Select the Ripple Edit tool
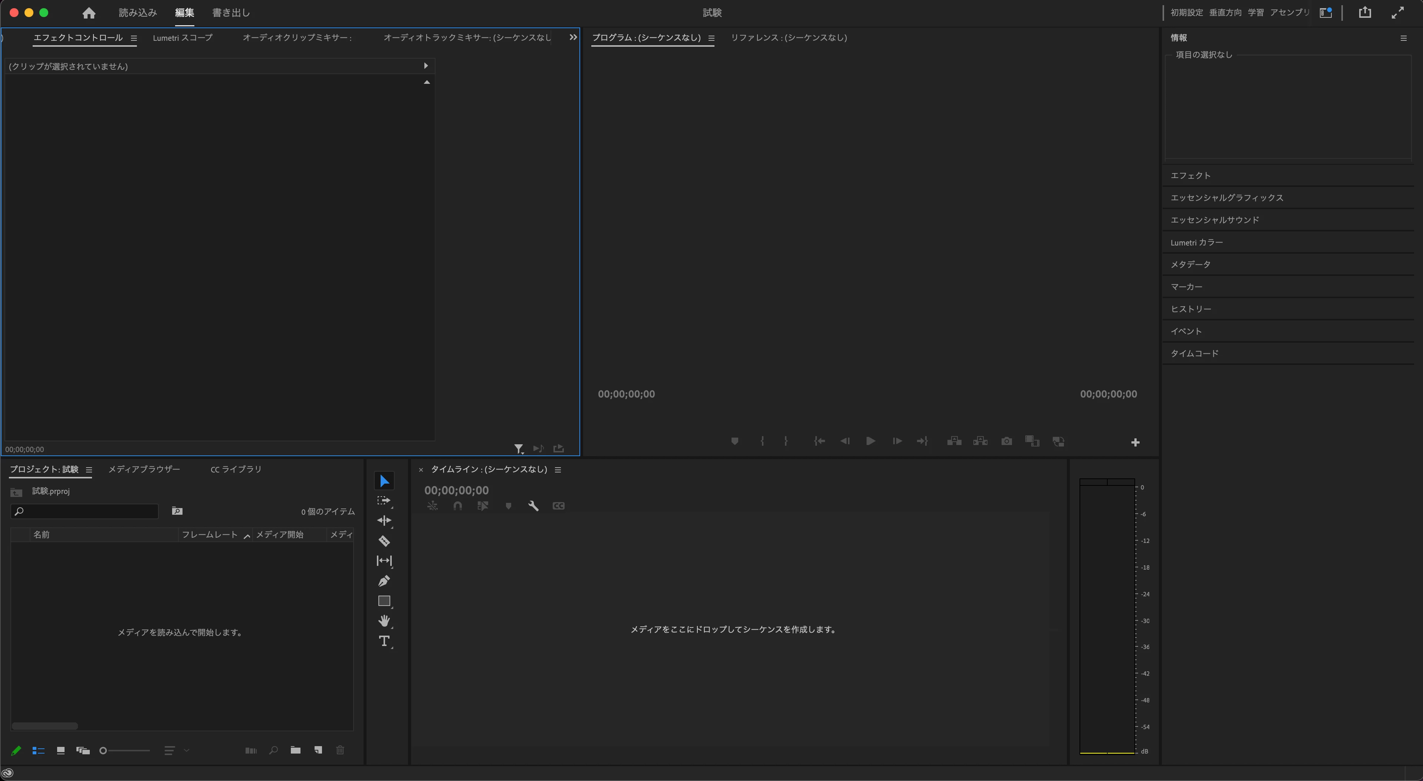Image resolution: width=1423 pixels, height=781 pixels. point(384,520)
